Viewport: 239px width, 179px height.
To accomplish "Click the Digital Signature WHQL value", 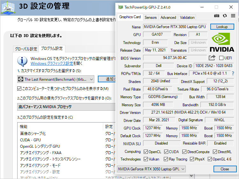I will [x=219, y=120].
